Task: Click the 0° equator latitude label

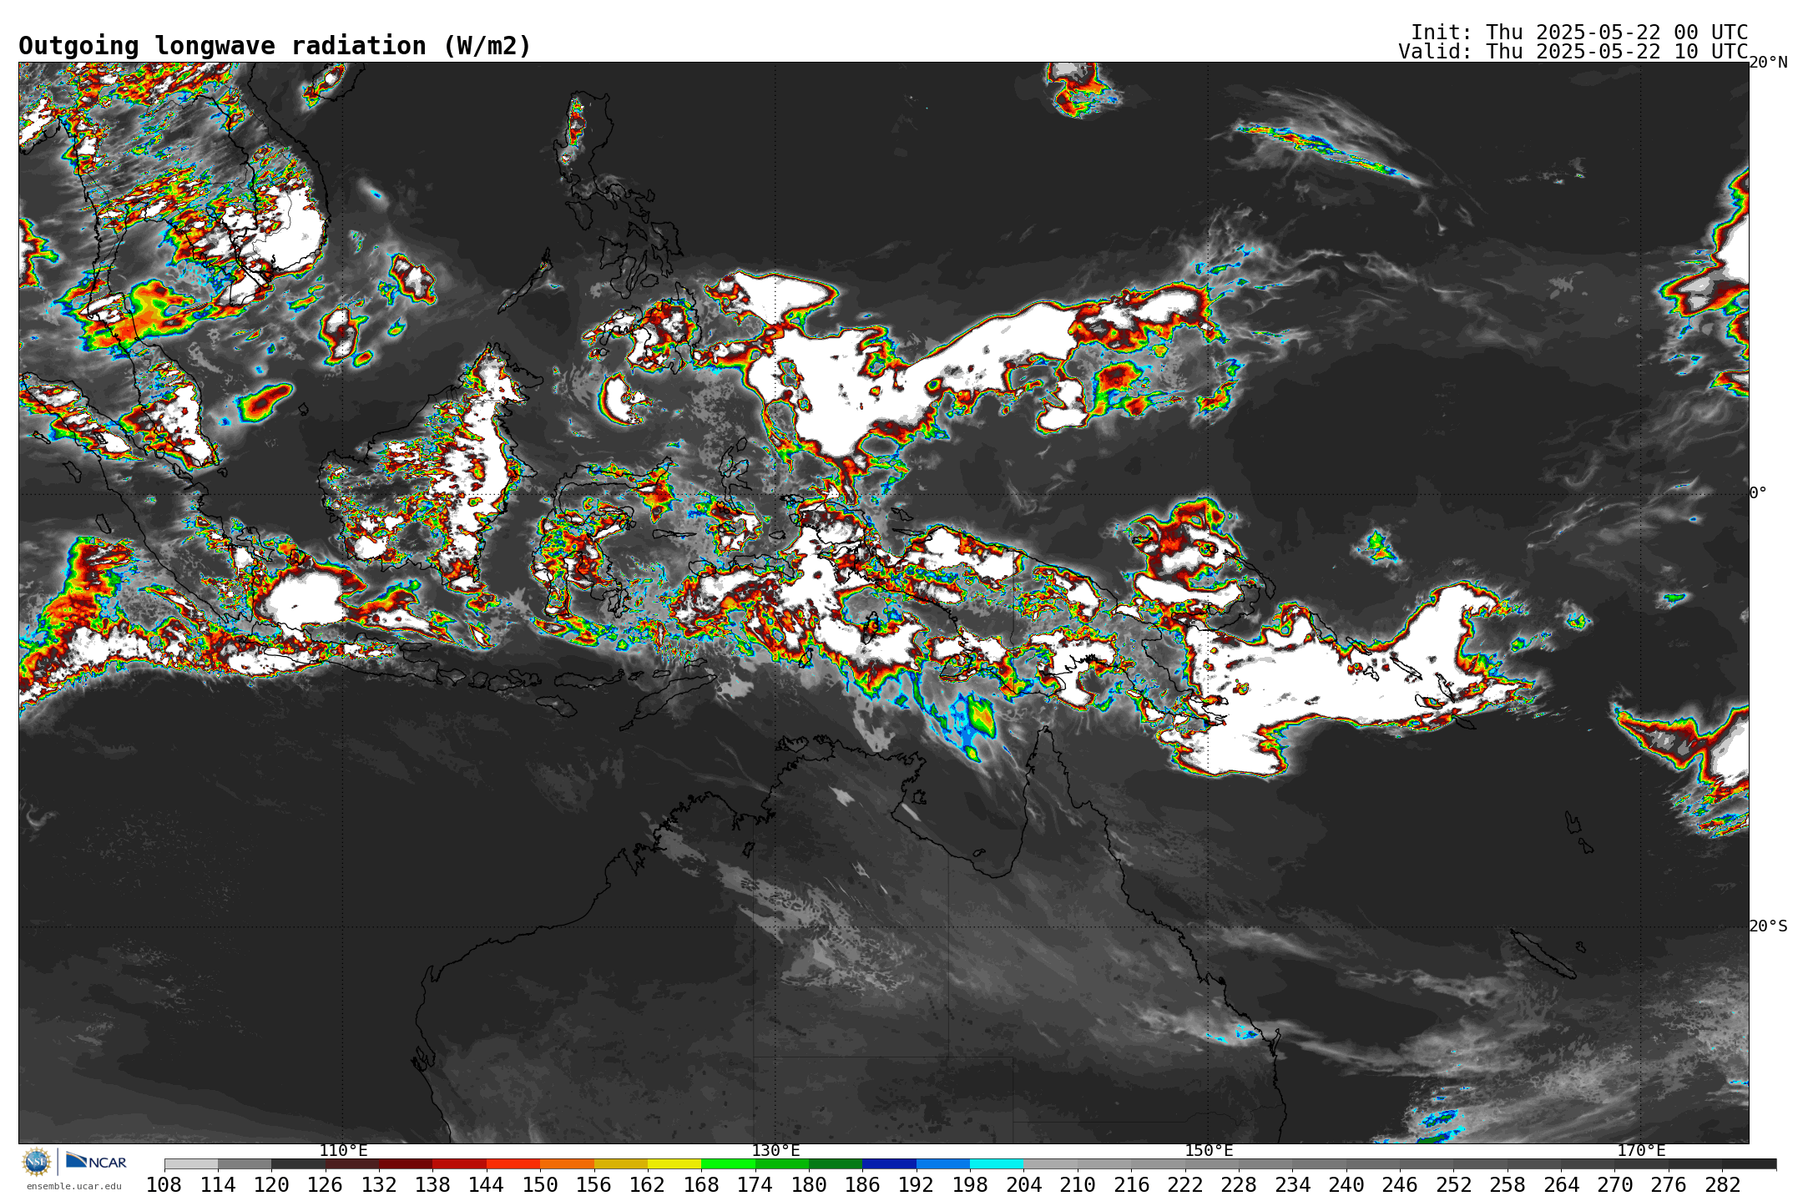Action: point(1758,493)
